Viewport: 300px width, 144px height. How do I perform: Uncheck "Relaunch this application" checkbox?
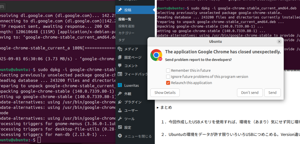tap(168, 83)
